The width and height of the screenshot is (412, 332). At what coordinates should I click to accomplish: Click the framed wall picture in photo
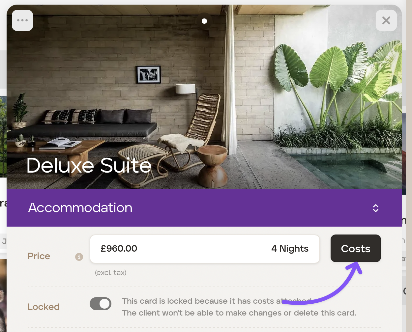click(149, 74)
